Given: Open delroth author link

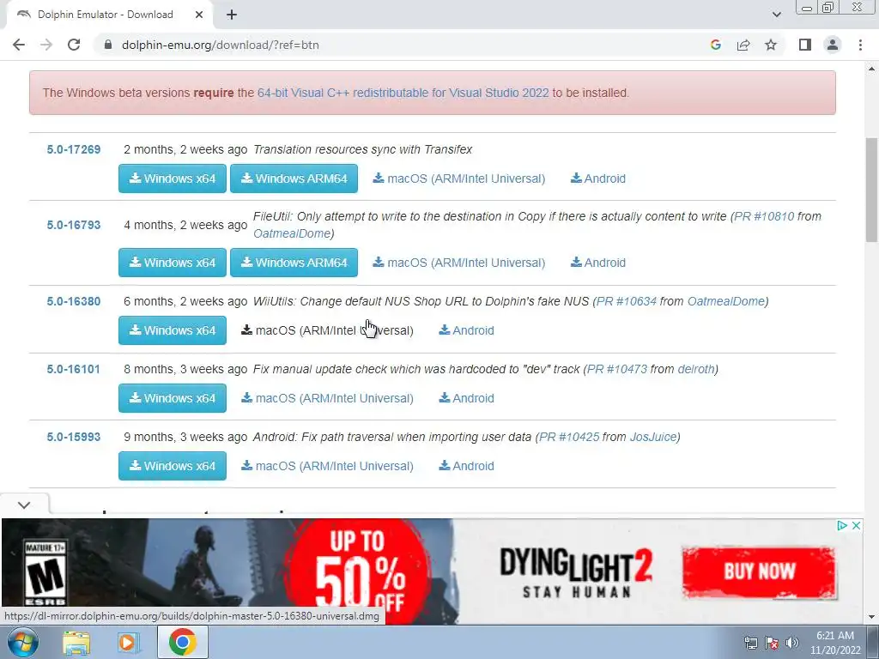Looking at the screenshot, I should [696, 369].
